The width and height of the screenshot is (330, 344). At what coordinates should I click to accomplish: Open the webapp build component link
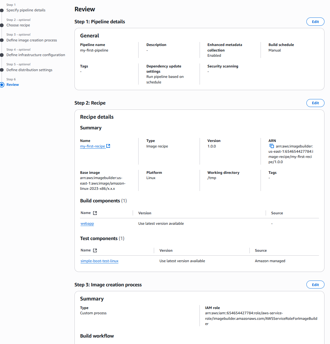pos(87,224)
